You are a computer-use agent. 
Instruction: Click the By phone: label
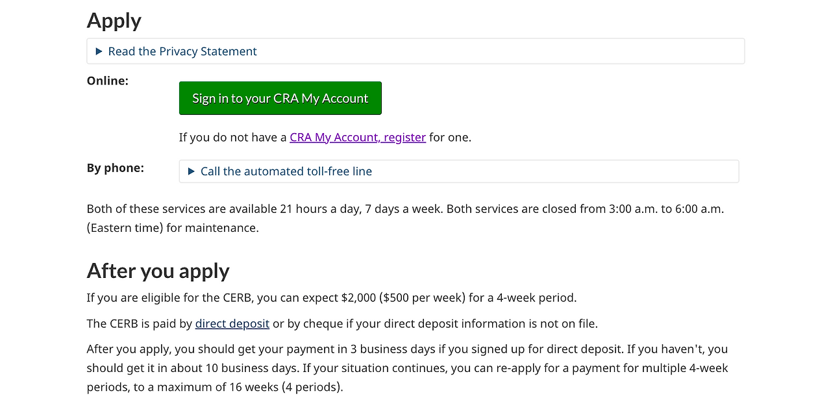point(116,168)
